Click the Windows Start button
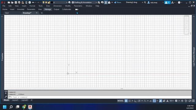This screenshot has height=110, width=196. point(5,107)
